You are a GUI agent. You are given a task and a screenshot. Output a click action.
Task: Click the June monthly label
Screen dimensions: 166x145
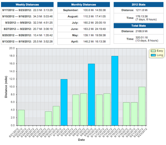tap(75, 29)
